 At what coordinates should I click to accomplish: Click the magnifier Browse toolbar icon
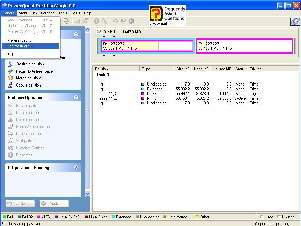point(104,21)
